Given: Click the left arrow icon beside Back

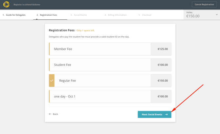Looking at the screenshot, I should [50, 114].
